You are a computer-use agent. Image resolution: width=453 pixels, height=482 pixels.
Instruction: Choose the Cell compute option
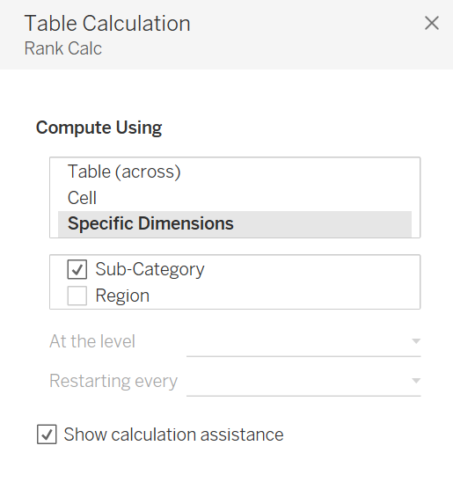[235, 198]
